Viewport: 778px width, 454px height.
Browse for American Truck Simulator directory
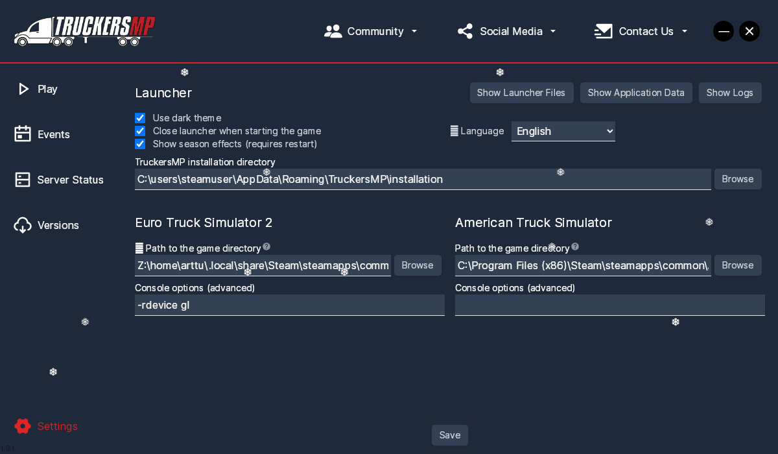[x=738, y=265]
